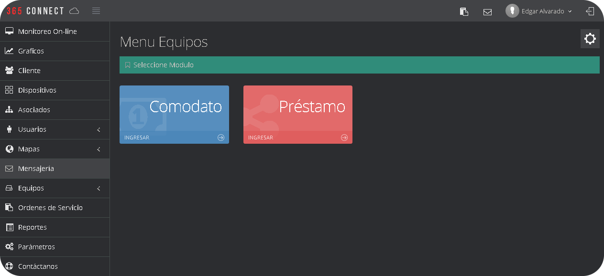The width and height of the screenshot is (604, 276).
Task: Open the Edgar Alvarado account dropdown
Action: 539,11
